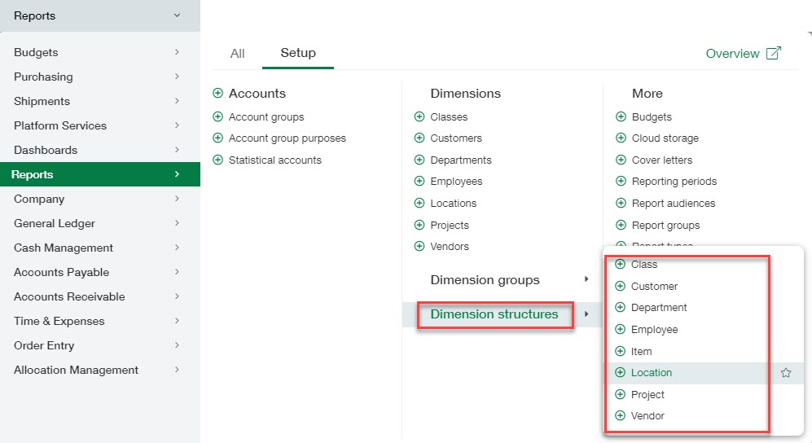Click the plus icon beside Vendor in submenu
The height and width of the screenshot is (443, 812).
620,416
